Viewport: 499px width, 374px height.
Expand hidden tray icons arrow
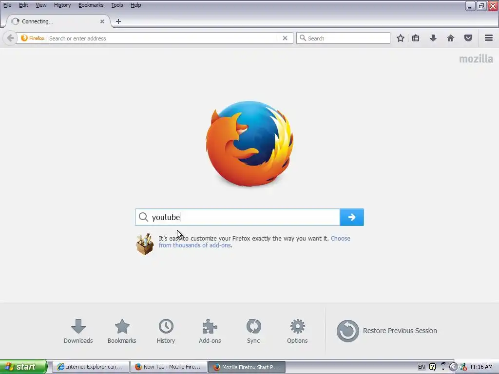(x=453, y=367)
